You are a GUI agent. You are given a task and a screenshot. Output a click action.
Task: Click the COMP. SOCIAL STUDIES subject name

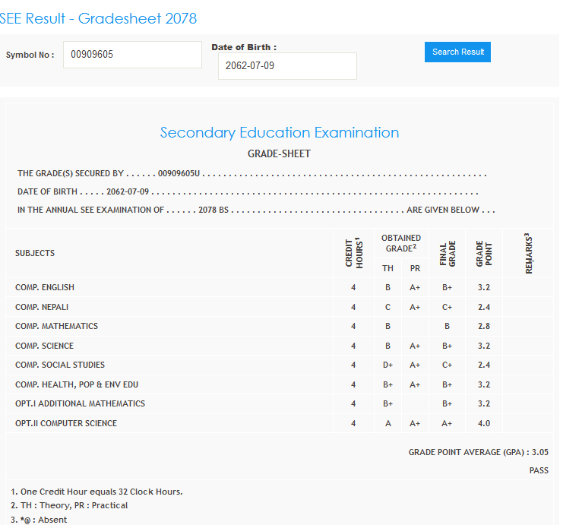click(60, 365)
